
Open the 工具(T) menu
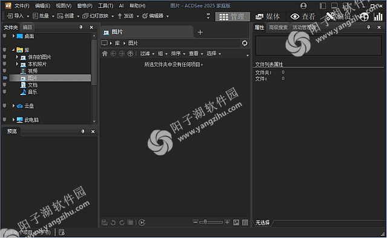tap(105, 5)
